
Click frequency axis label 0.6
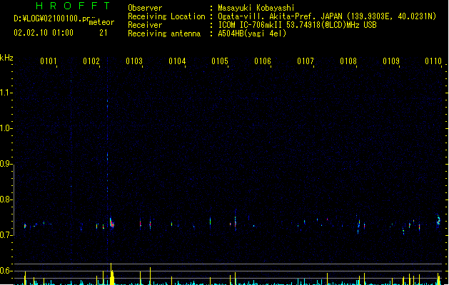(6, 271)
